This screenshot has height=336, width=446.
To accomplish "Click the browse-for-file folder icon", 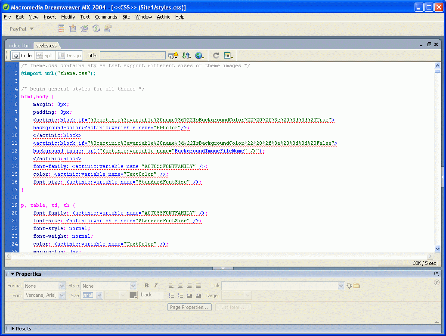I will click(357, 286).
